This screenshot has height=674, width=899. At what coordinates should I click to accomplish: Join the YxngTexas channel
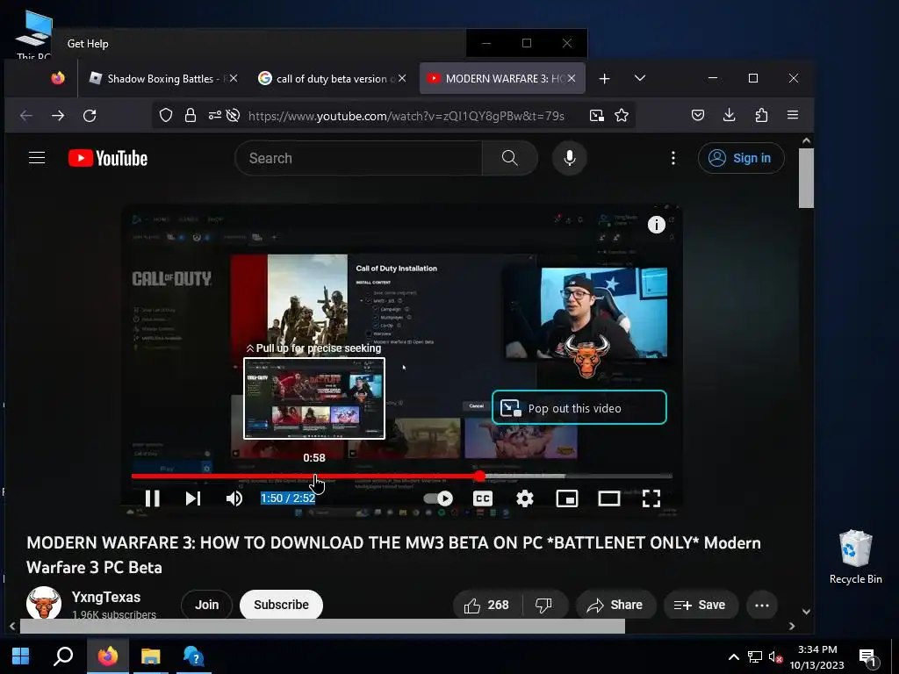(x=206, y=605)
